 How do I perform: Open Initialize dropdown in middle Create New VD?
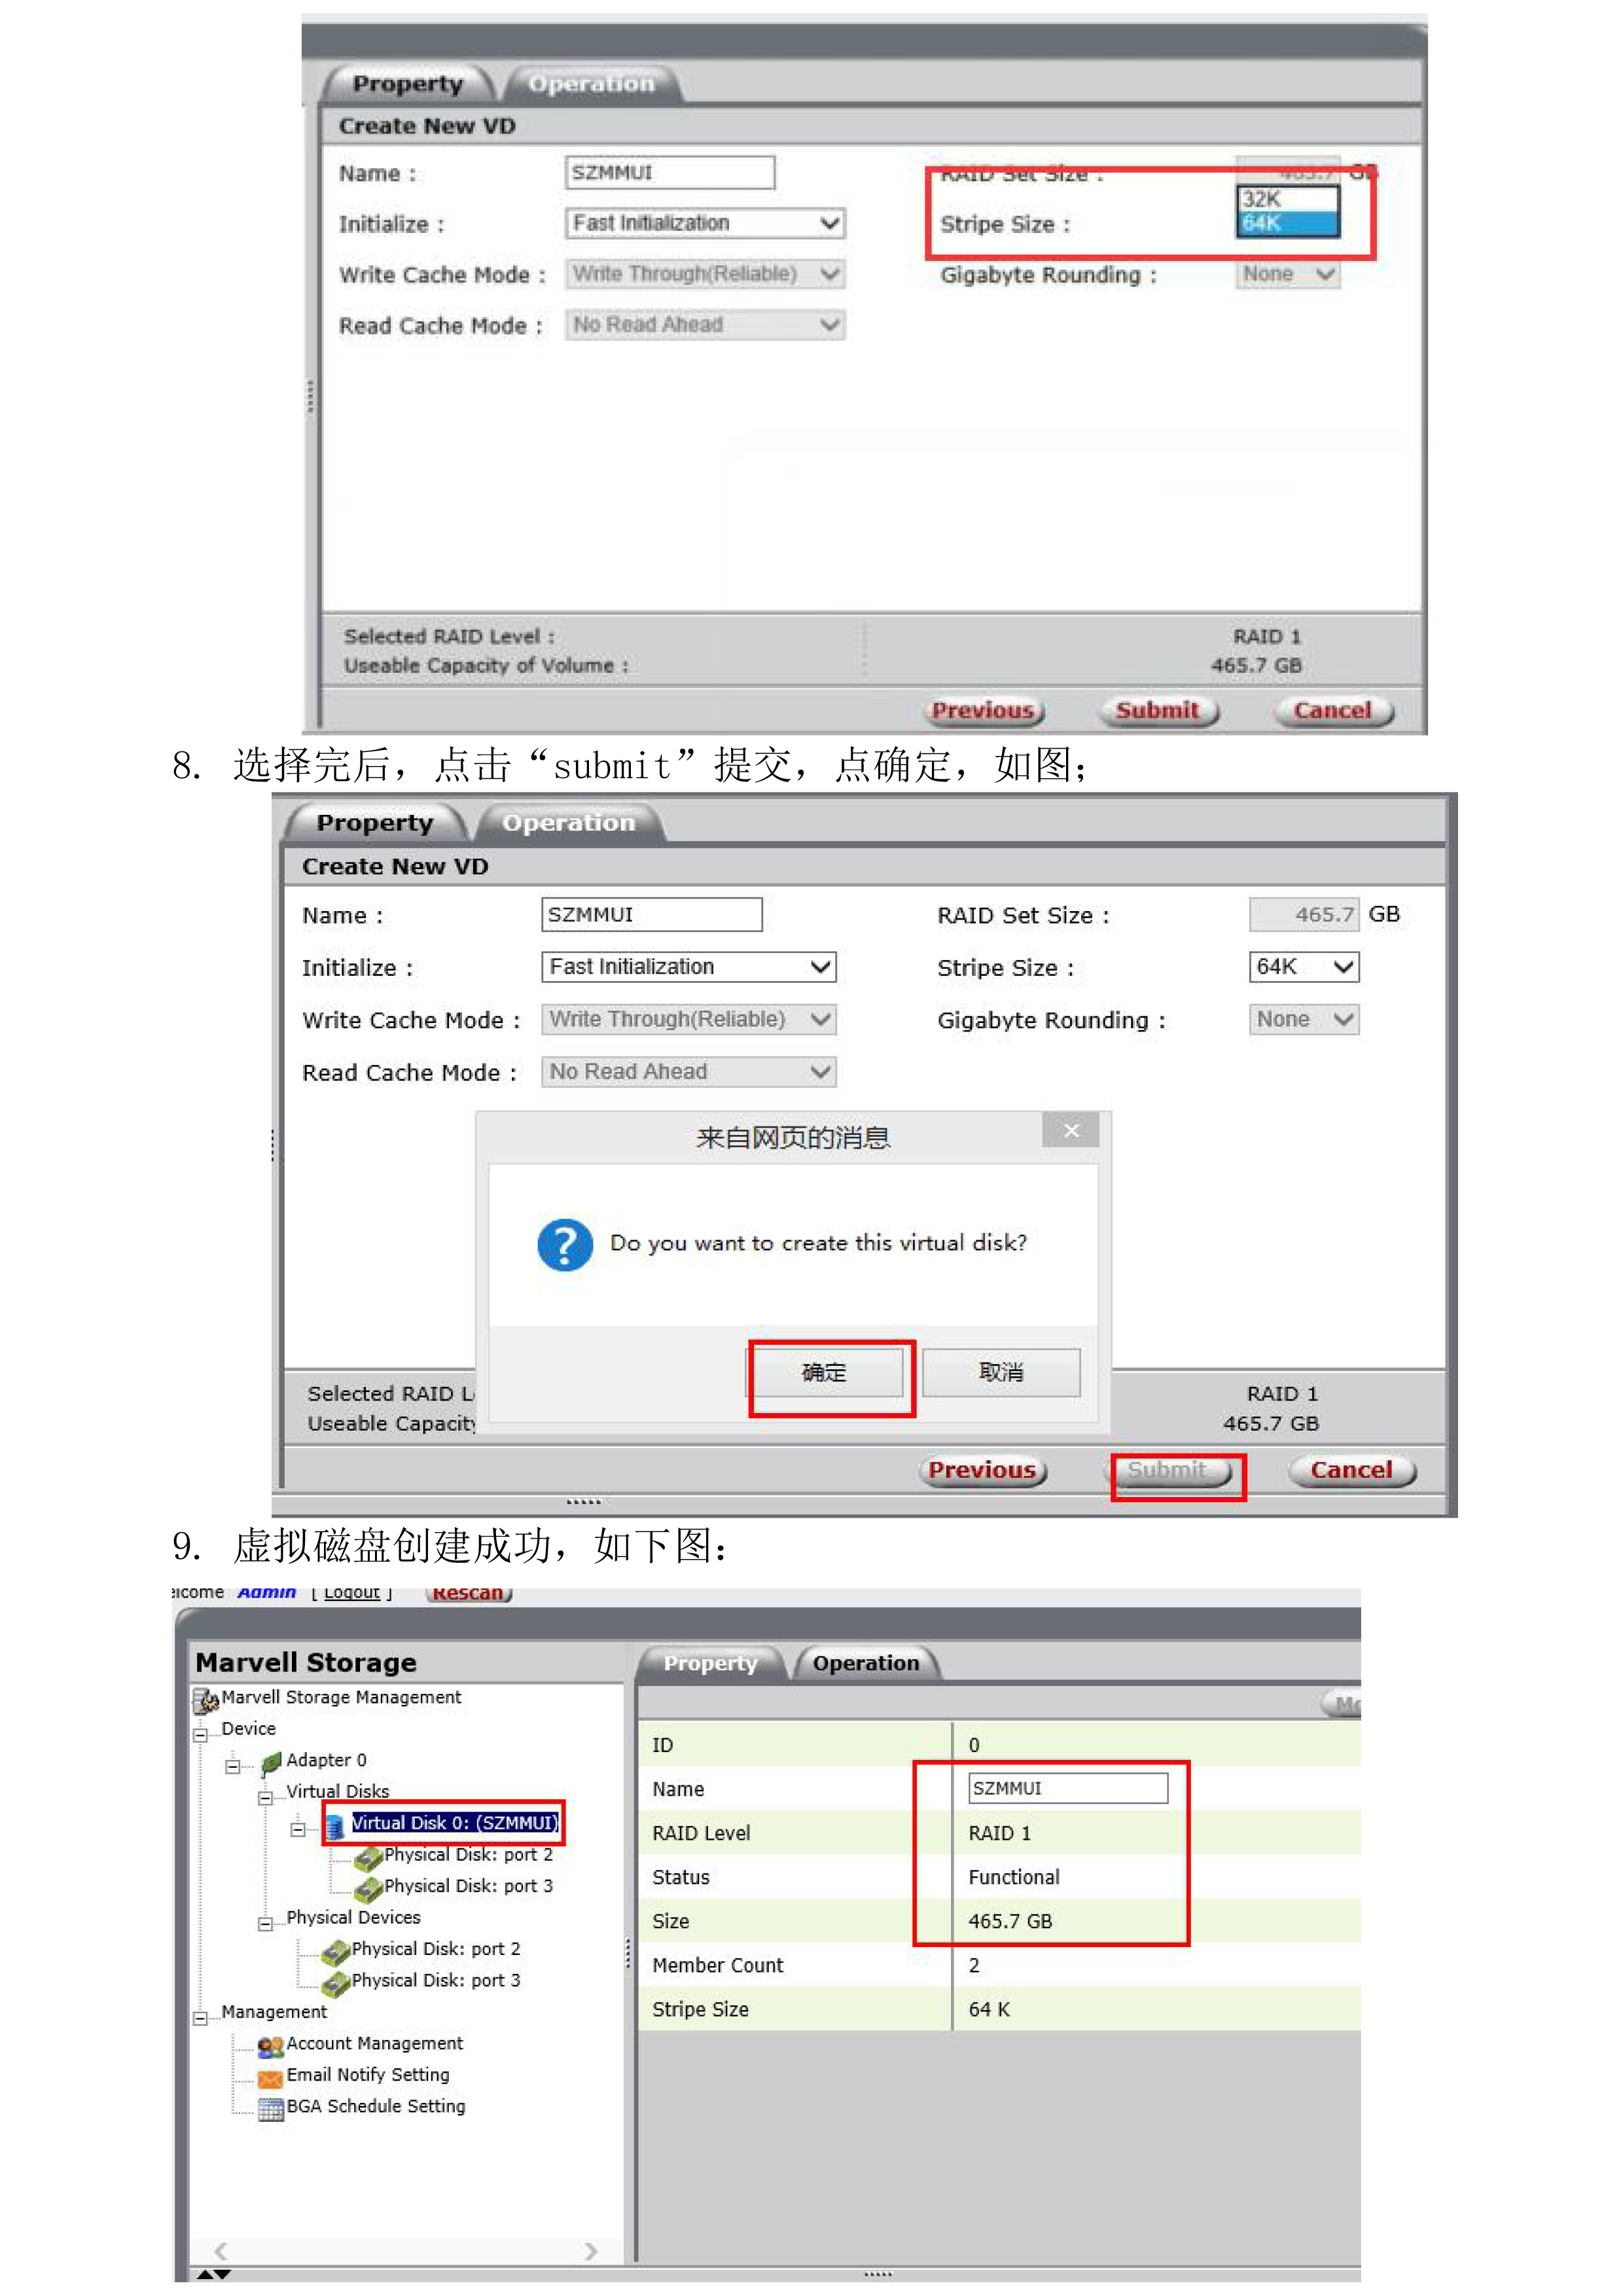(x=688, y=966)
